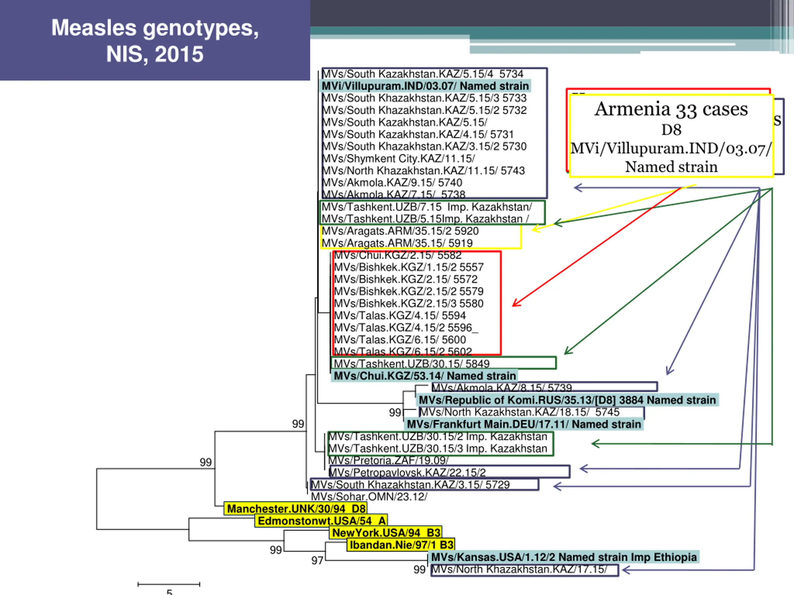This screenshot has width=794, height=595.
Task: Select 'MVs/Petropavlovsk.KAZ/22.15/2' label
Action: [x=407, y=473]
